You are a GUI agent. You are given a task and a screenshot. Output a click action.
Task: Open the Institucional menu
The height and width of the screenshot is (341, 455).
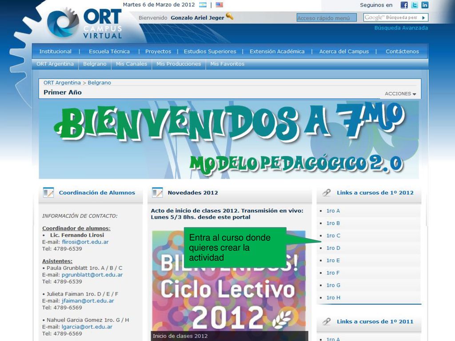(x=56, y=52)
